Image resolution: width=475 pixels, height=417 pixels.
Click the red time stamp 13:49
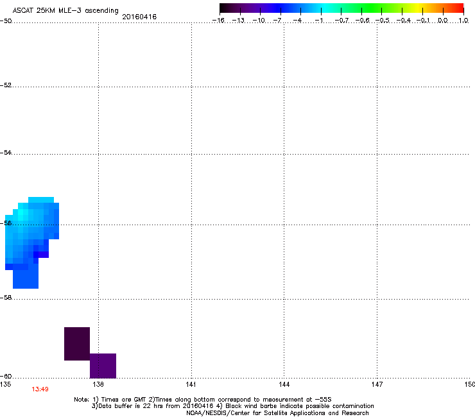40,389
